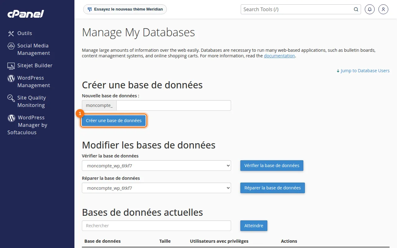Image resolution: width=397 pixels, height=248 pixels.
Task: Click the blue Créer une base de données button
Action: (x=114, y=121)
